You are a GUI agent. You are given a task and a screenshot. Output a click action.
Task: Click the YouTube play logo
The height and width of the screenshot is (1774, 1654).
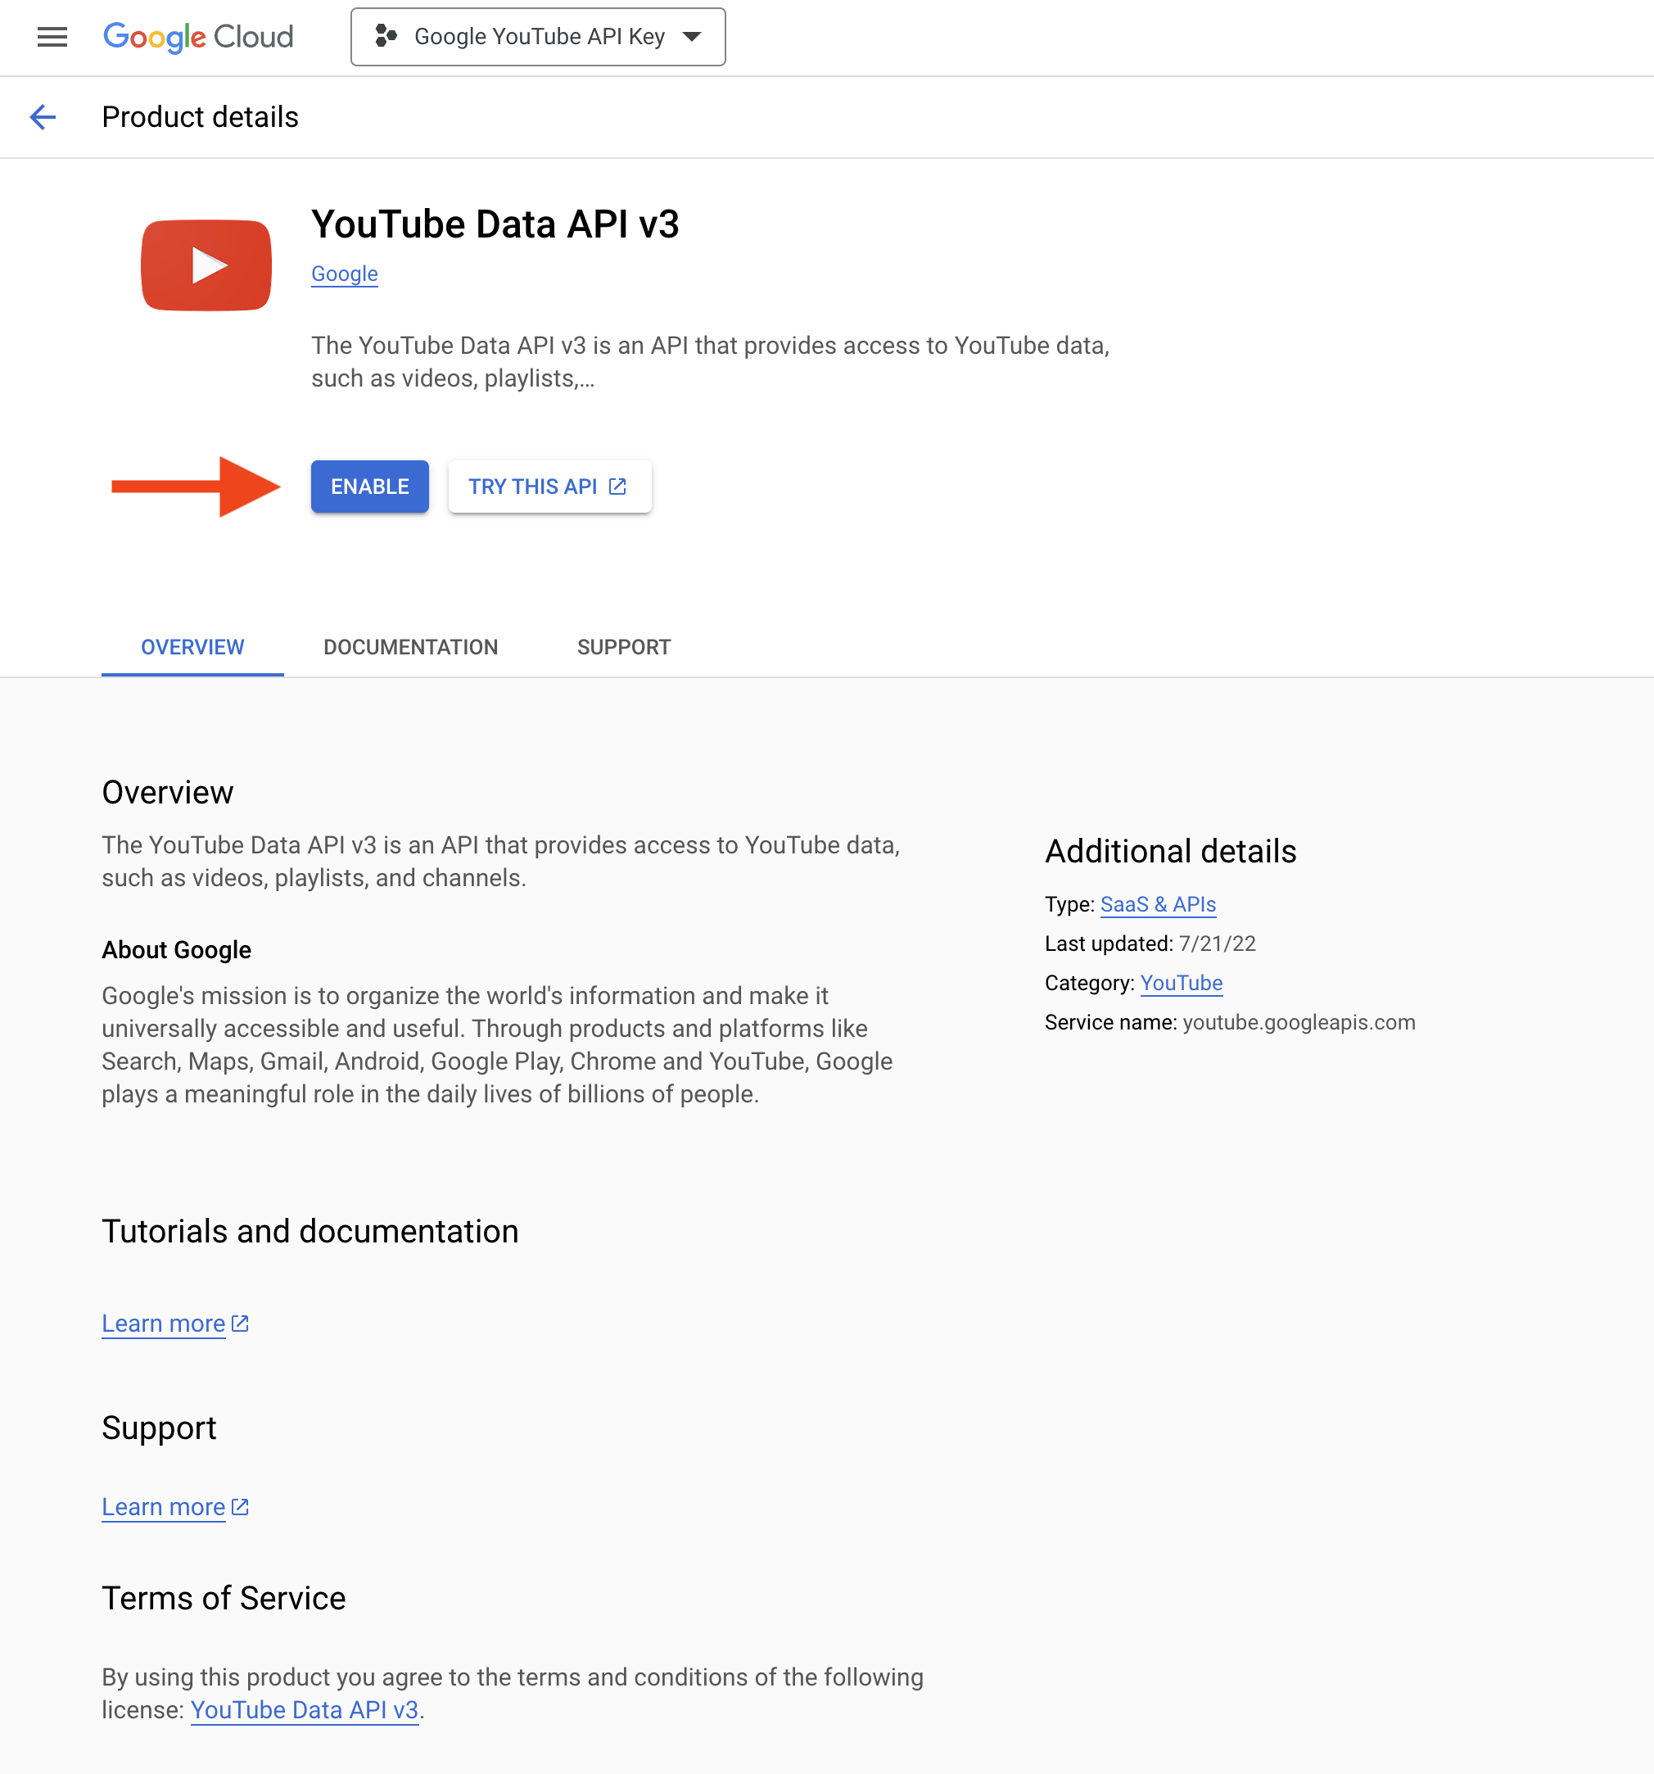click(206, 265)
